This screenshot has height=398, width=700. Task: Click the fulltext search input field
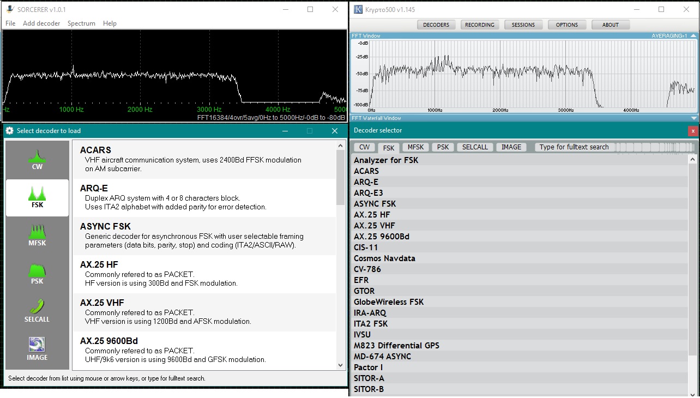[574, 147]
